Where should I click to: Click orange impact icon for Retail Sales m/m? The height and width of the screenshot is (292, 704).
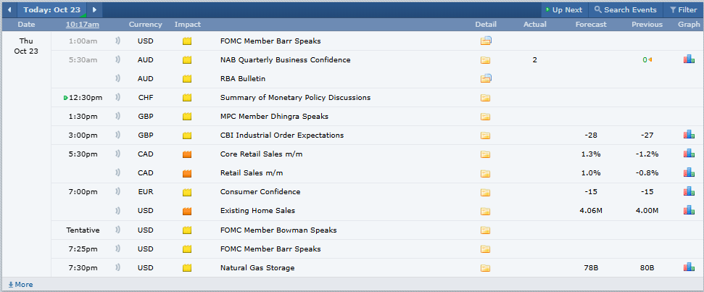click(x=187, y=173)
